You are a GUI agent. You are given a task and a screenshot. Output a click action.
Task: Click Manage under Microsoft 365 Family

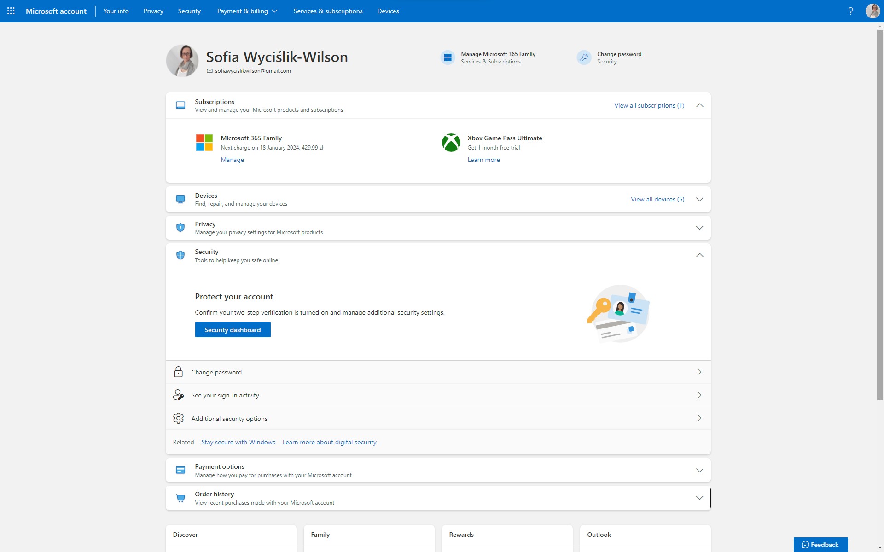[232, 160]
